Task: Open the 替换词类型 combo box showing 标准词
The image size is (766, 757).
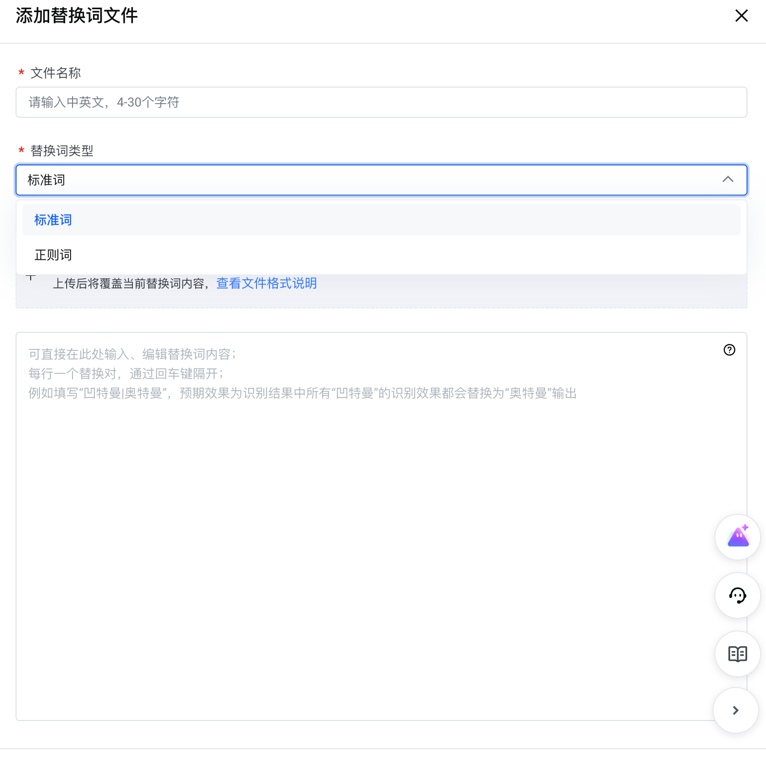Action: [370, 180]
